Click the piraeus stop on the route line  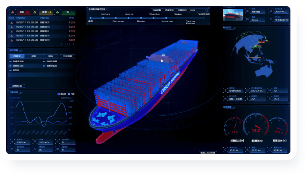click(128, 18)
